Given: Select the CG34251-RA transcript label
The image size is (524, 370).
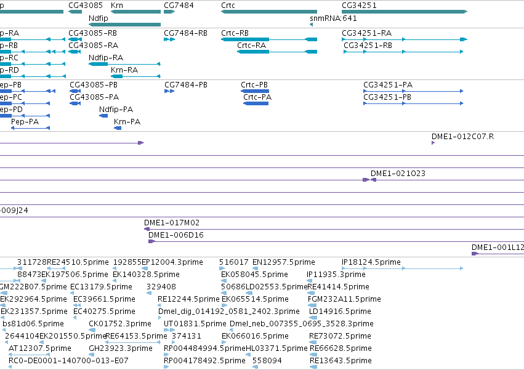Looking at the screenshot, I should (366, 33).
